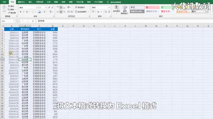
Task: Open Format as Table (套用表格格式) menu
Action: [x=125, y=10]
